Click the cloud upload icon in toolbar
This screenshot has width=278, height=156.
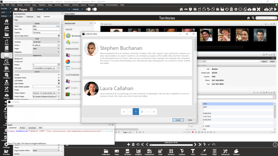pyautogui.click(x=250, y=9)
